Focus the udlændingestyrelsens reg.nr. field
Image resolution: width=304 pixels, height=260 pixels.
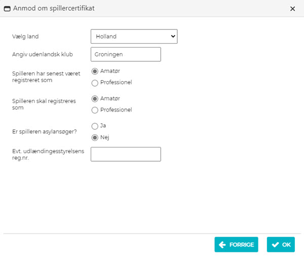pos(126,155)
